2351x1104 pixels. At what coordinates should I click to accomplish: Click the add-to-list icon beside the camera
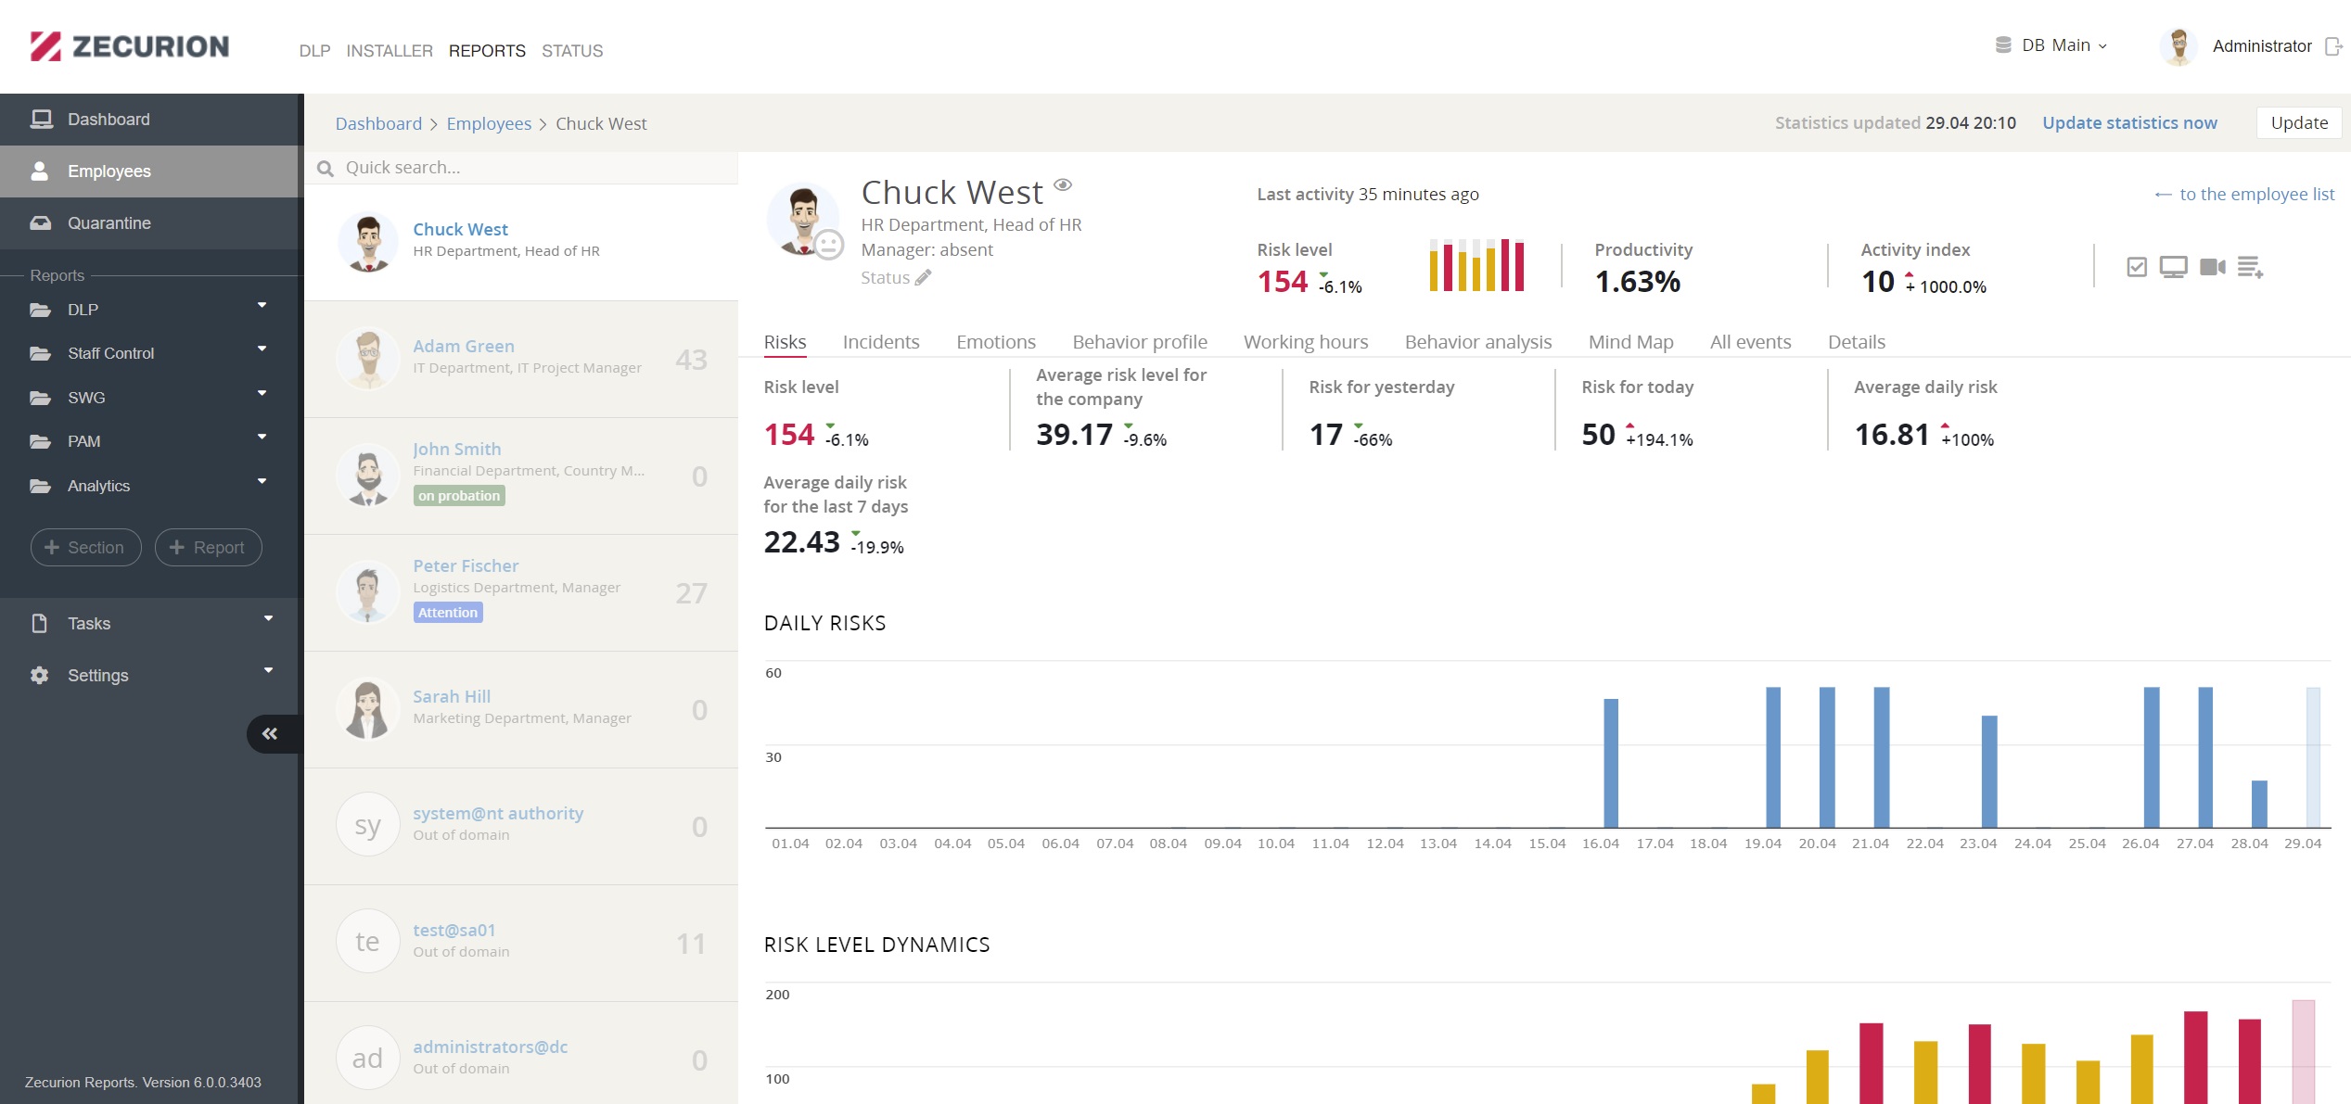tap(2251, 267)
